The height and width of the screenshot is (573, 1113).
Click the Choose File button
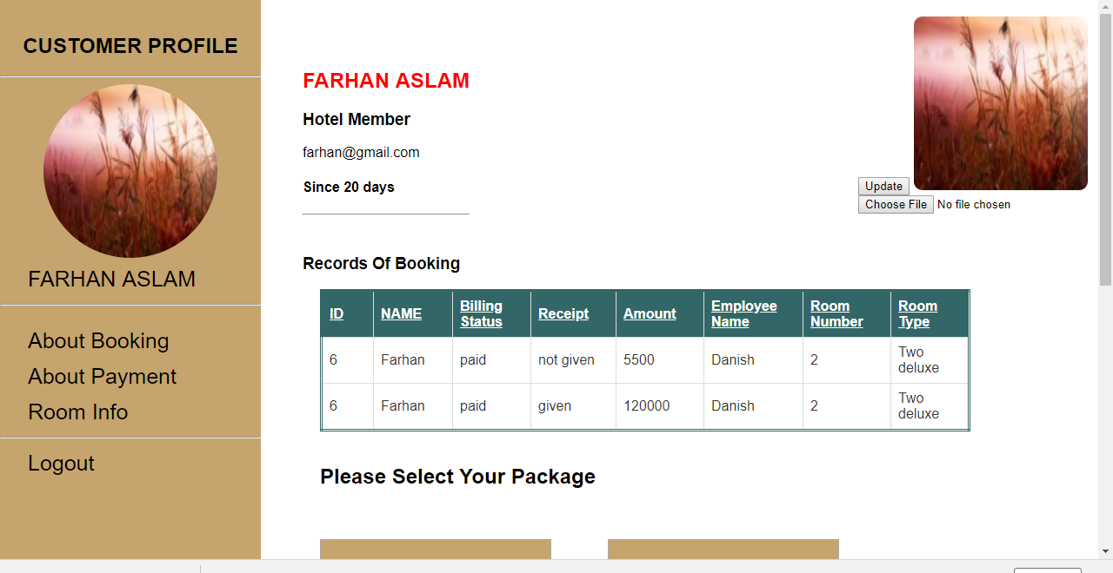pos(896,205)
